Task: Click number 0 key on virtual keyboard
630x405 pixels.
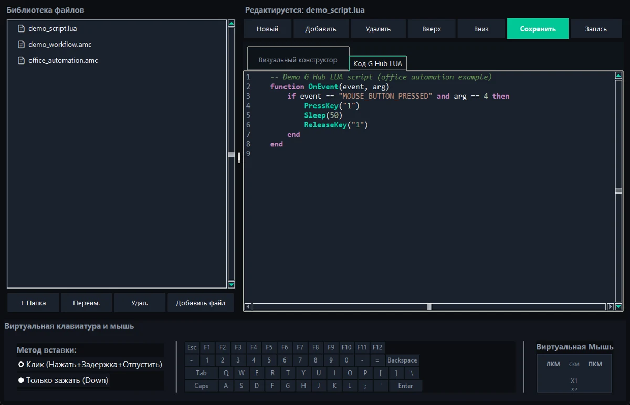Action: coord(346,360)
